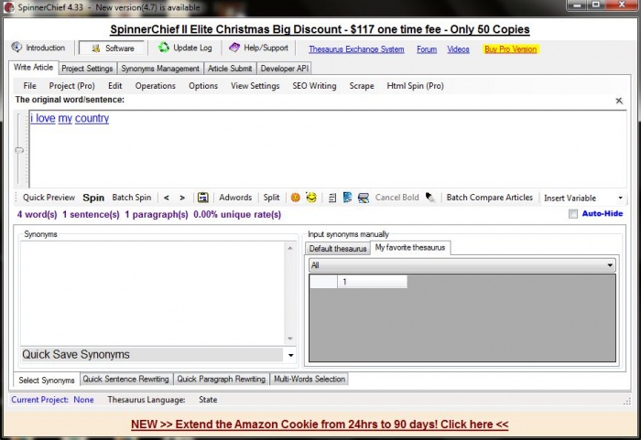Click the Synonyms list scroll down arrow
641x440 pixels.
[290, 338]
